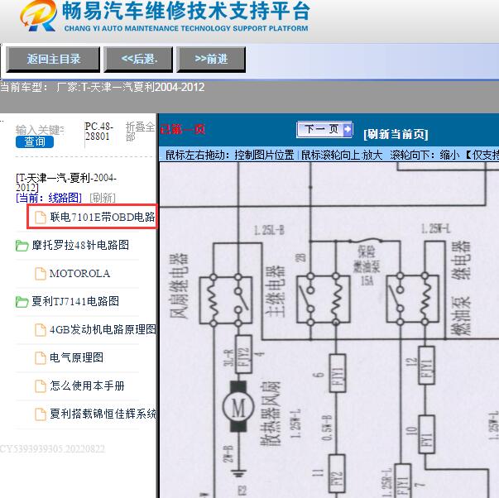The height and width of the screenshot is (498, 499).
Task: Open 怎么使用本手册 document
Action: (x=87, y=385)
